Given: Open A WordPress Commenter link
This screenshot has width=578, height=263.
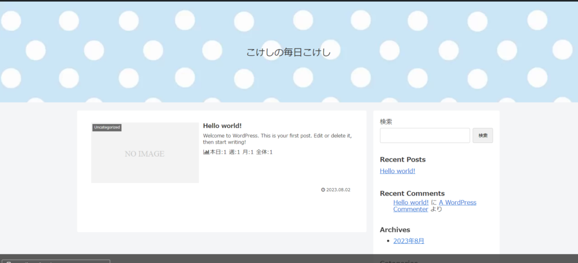Looking at the screenshot, I should click(x=435, y=206).
